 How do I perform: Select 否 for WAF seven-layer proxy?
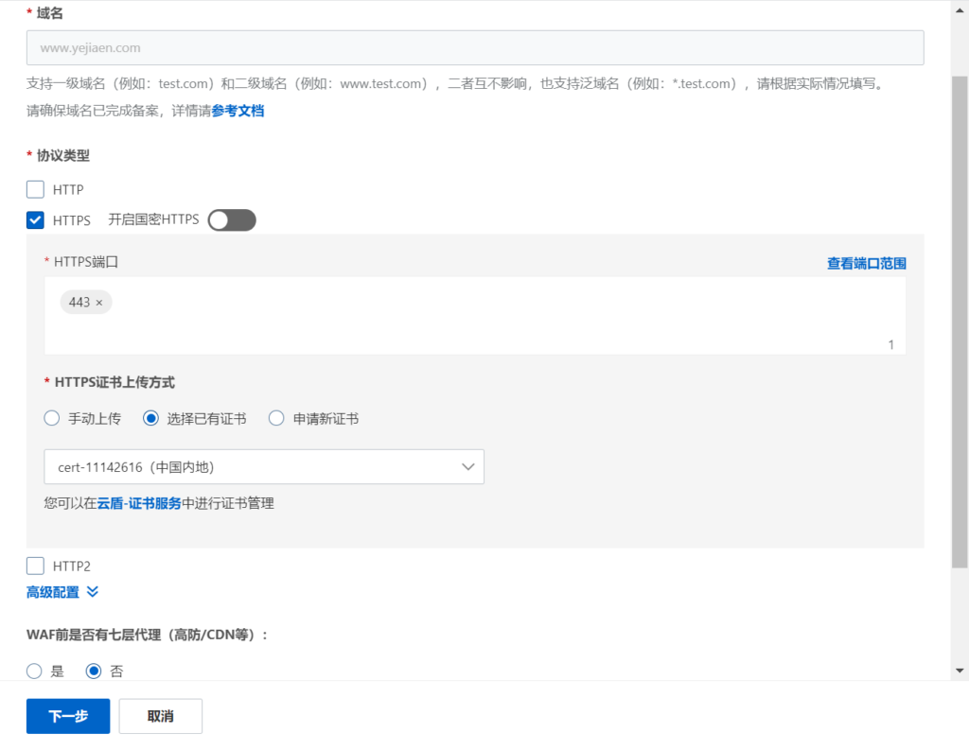click(x=94, y=671)
